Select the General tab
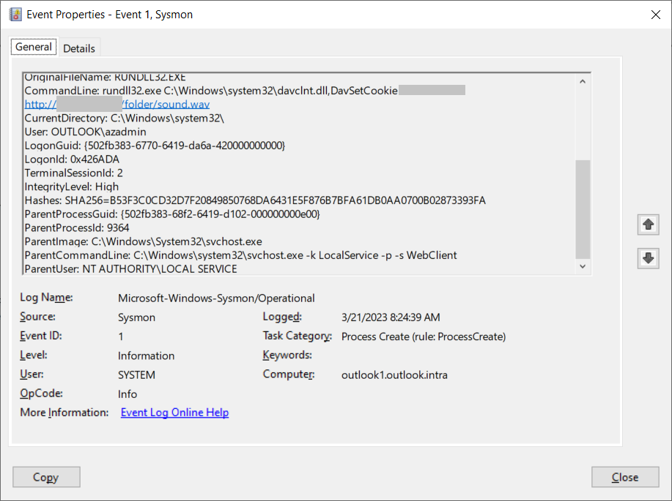The image size is (672, 501). coord(33,46)
